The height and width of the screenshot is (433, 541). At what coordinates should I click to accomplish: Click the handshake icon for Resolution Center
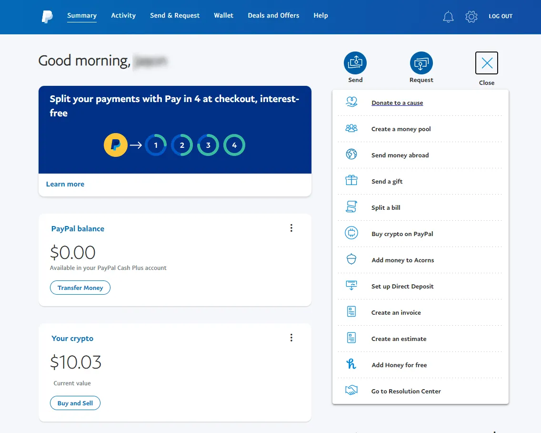(x=351, y=390)
